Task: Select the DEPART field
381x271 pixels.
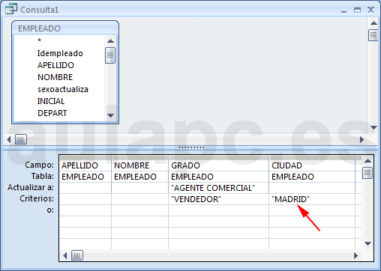Action: tap(52, 113)
